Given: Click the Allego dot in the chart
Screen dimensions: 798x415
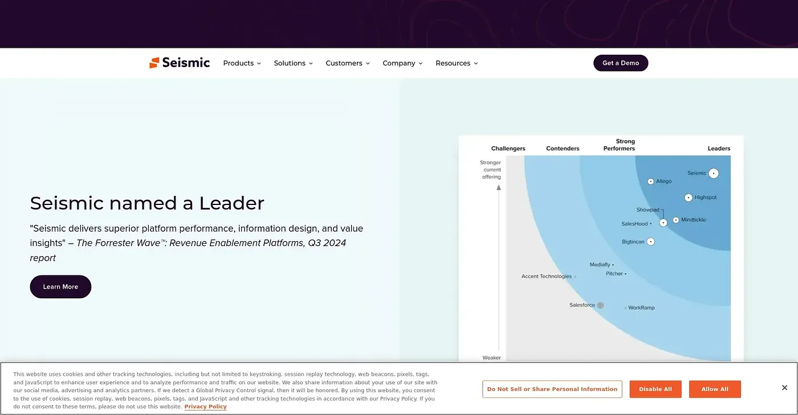Looking at the screenshot, I should (x=651, y=182).
